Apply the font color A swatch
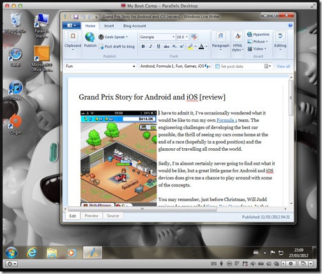 [201, 47]
